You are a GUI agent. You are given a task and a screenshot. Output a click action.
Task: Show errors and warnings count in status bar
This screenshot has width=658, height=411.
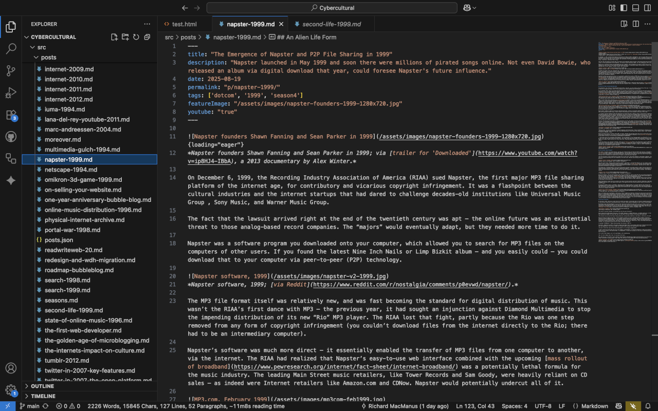68,406
